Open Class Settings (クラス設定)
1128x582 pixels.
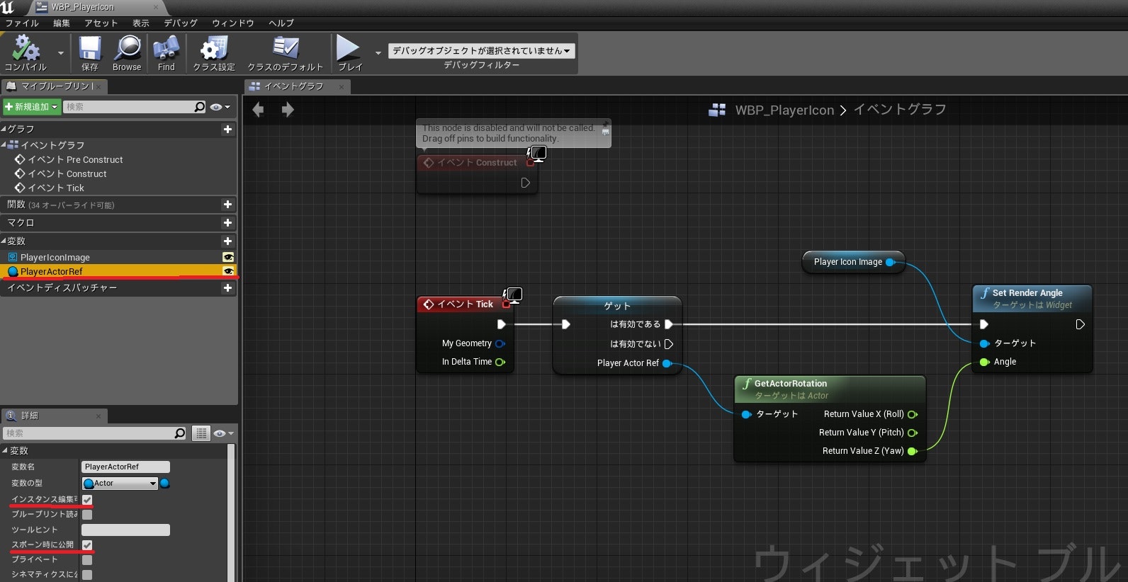214,53
